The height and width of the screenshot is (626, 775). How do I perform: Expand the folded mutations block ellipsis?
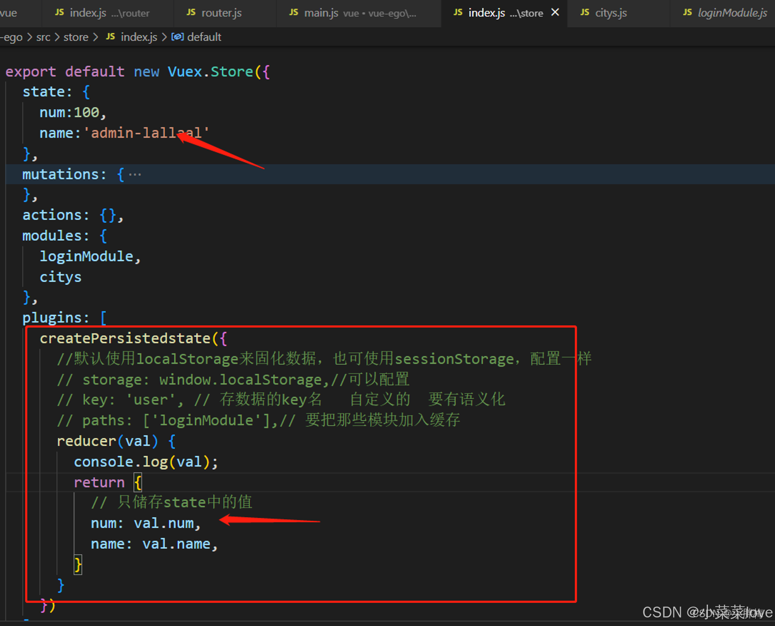[135, 174]
